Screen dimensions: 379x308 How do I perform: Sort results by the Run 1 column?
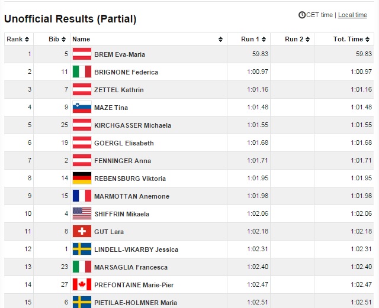click(x=249, y=40)
